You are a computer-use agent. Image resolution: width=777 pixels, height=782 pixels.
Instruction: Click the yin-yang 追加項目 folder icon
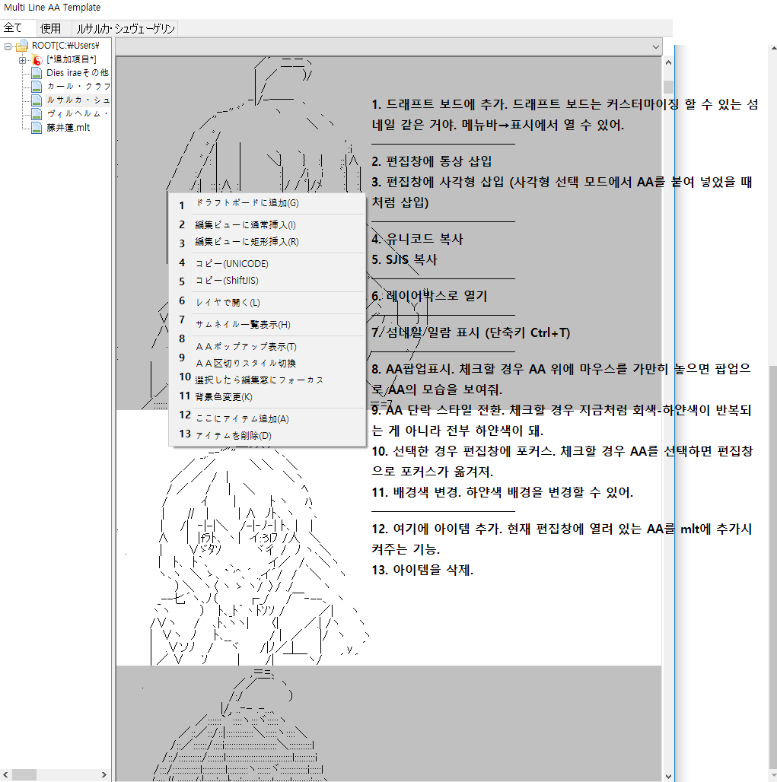coord(37,59)
